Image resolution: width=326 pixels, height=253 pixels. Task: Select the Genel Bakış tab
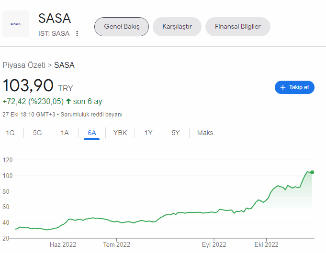coord(122,27)
